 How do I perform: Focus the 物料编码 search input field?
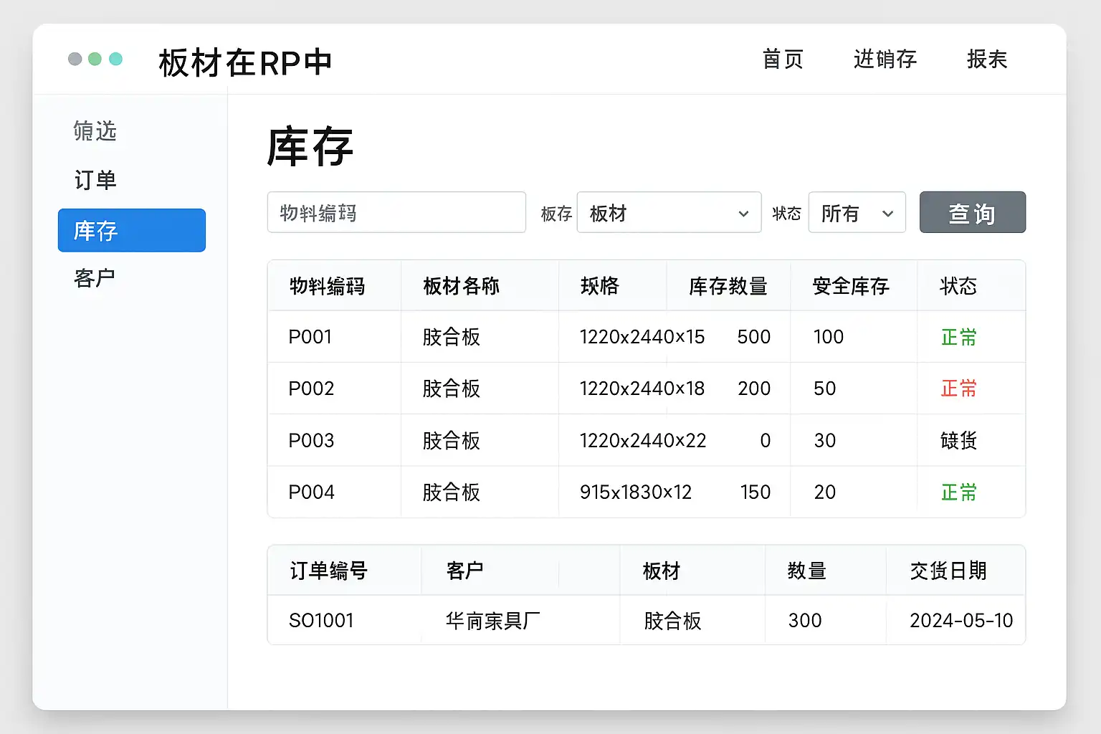[396, 212]
